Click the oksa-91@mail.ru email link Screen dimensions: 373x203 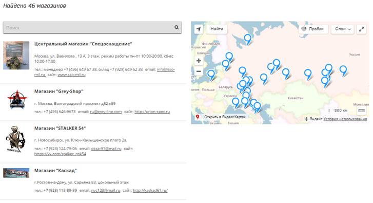pyautogui.click(x=106, y=149)
